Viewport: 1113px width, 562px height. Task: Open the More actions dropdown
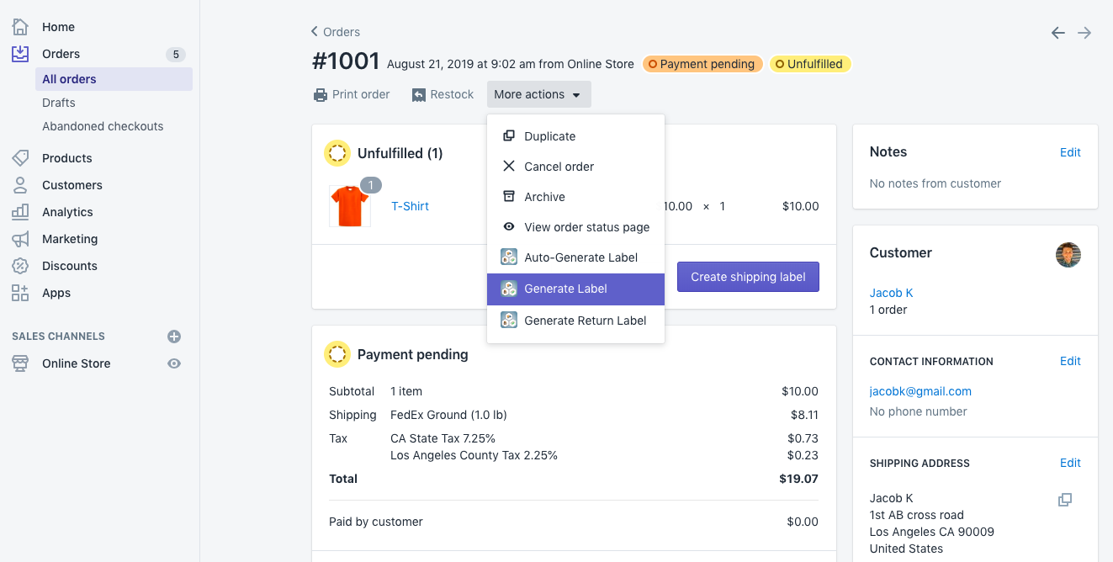(x=538, y=94)
